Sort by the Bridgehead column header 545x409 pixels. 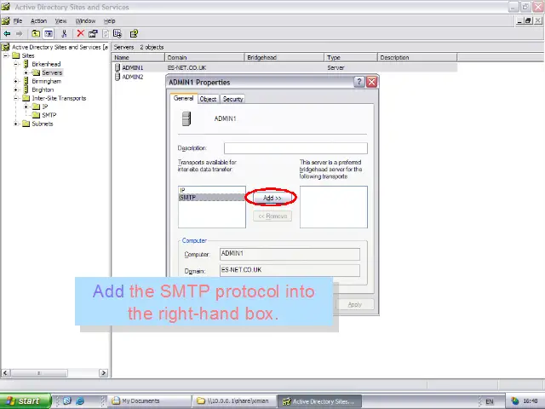(284, 57)
